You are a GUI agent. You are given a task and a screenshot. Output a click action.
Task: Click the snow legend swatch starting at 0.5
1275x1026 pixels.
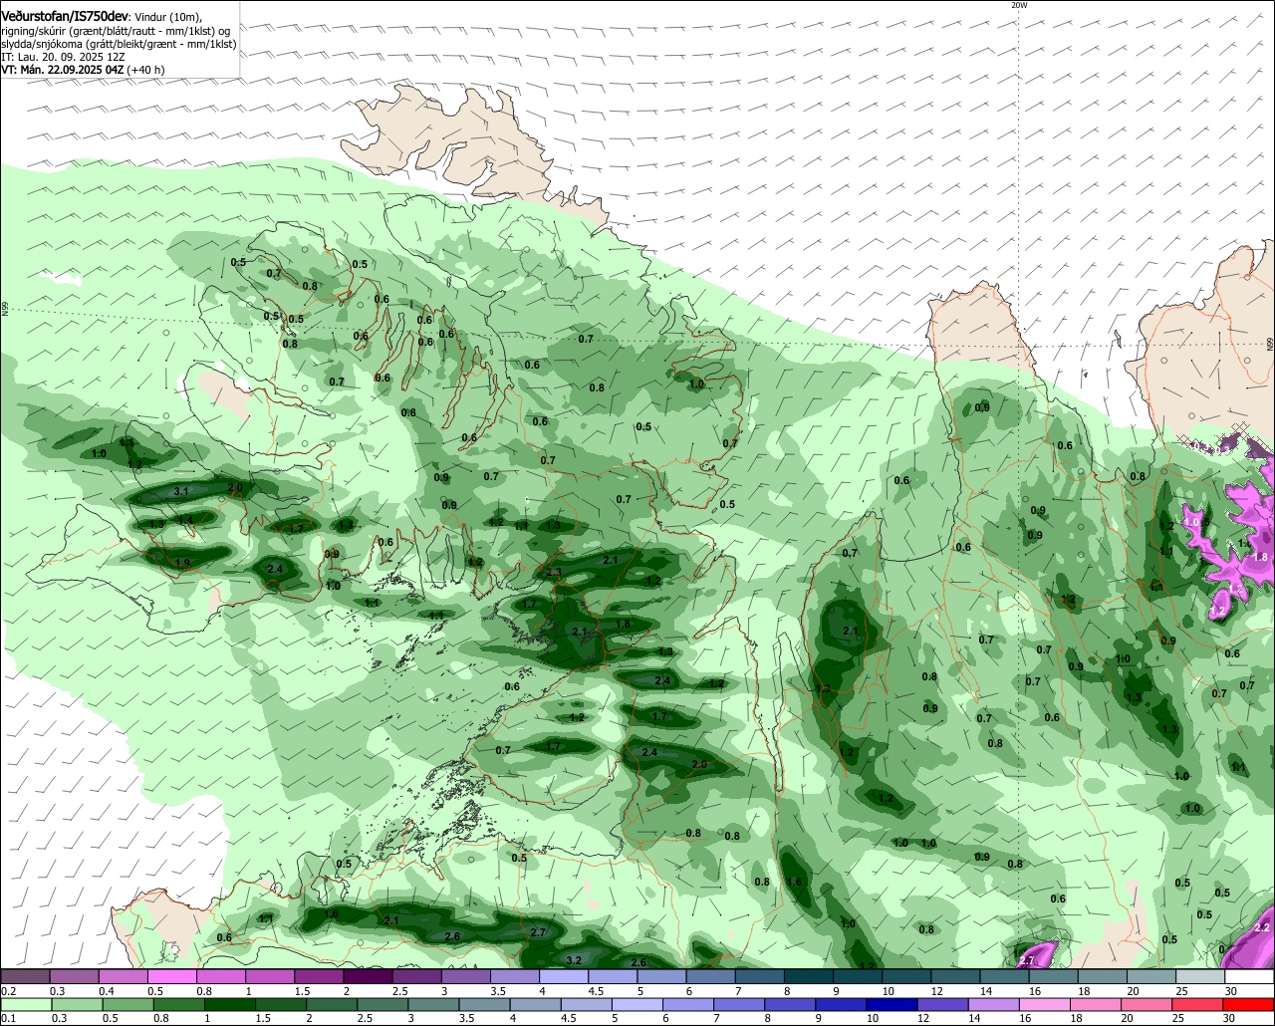click(x=172, y=977)
